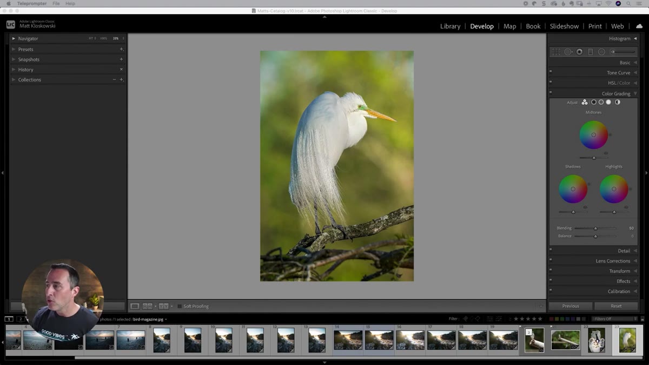649x365 pixels.
Task: Toggle the Color Grading panel switch
Action: click(x=551, y=92)
